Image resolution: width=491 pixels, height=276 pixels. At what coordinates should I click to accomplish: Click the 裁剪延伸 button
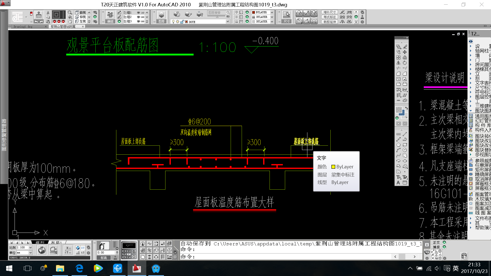click(330, 22)
